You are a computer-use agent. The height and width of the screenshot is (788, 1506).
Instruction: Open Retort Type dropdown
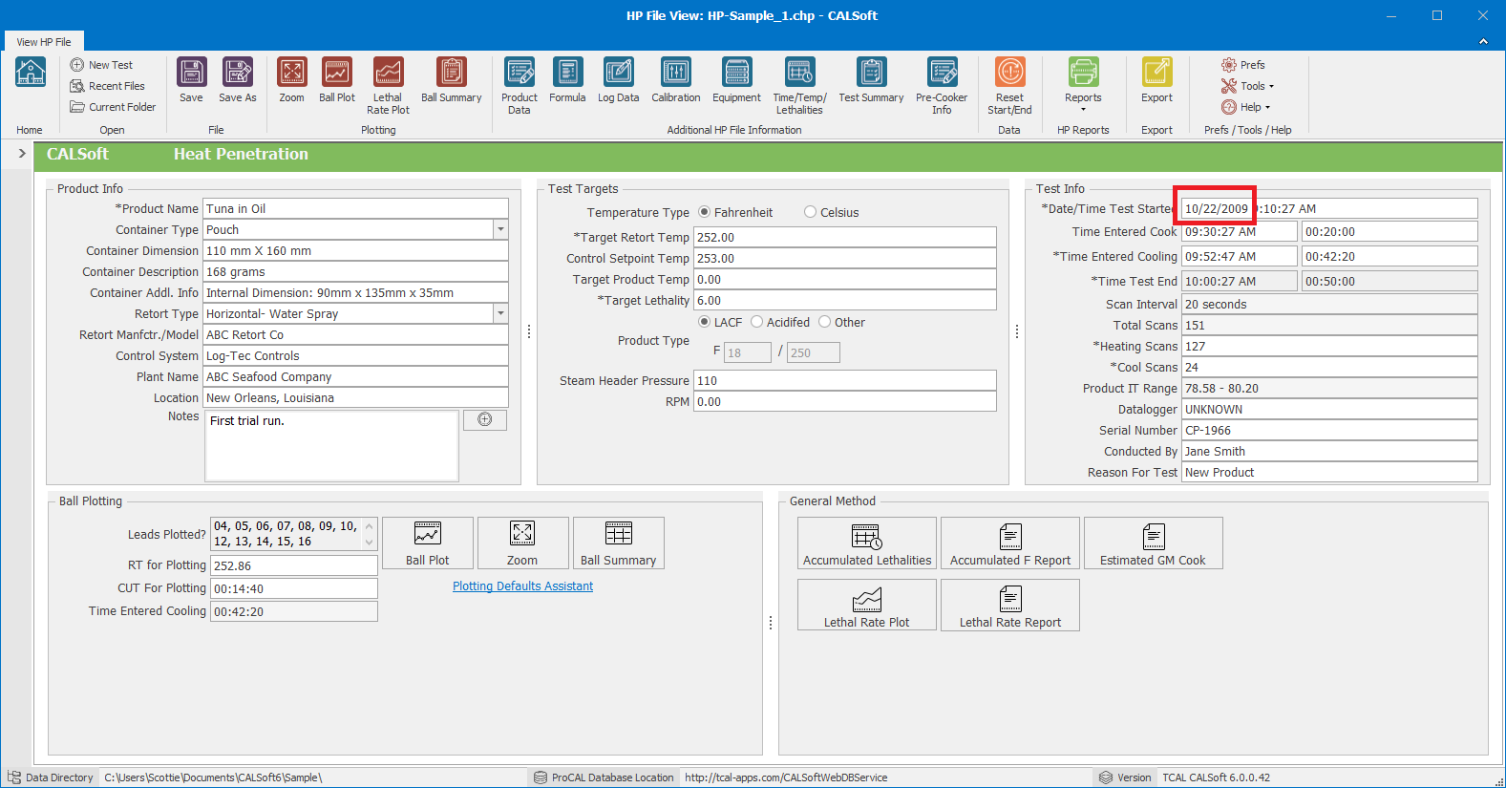pos(500,313)
